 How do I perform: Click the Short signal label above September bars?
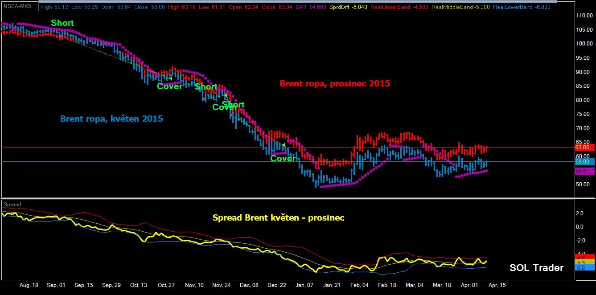click(x=62, y=23)
